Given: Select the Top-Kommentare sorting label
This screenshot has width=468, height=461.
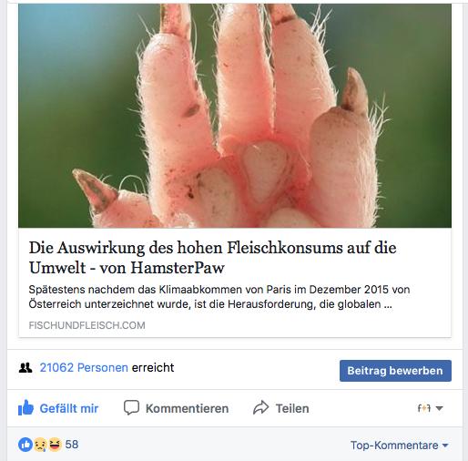Looking at the screenshot, I should click(394, 446).
